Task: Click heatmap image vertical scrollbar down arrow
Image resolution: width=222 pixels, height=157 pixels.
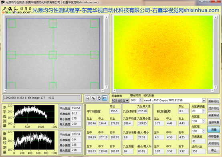Action: tap(216, 87)
